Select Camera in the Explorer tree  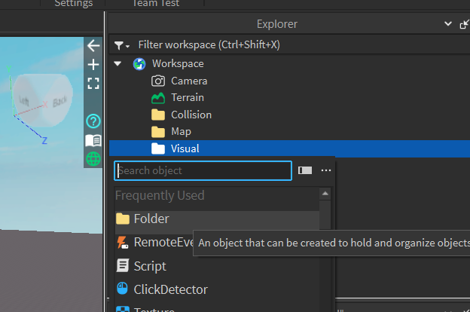pos(189,81)
